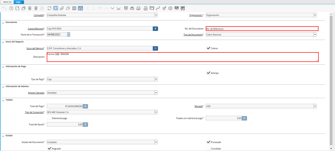Image resolution: width=335 pixels, height=151 pixels.
Task: Open the Chat bubbles icon
Action: coord(68,8)
